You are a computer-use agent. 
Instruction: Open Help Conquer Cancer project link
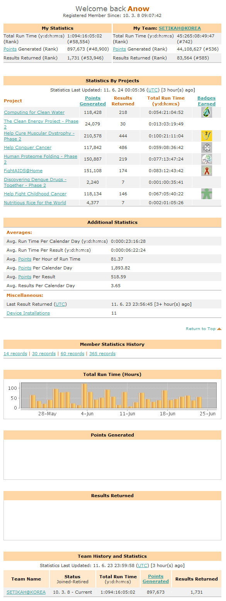click(27, 147)
